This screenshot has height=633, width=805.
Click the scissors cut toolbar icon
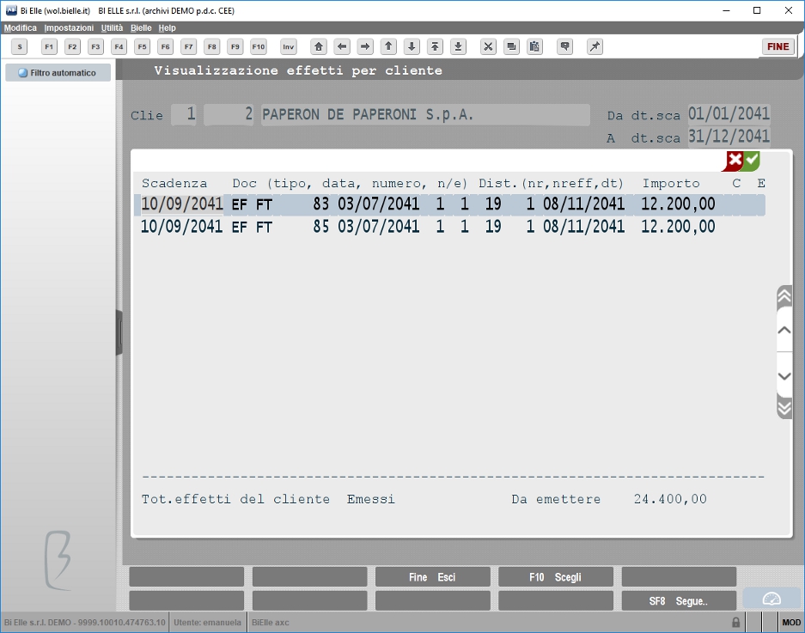point(488,46)
